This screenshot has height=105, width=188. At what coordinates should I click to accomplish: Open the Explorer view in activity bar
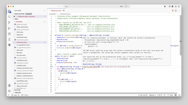tap(9, 11)
